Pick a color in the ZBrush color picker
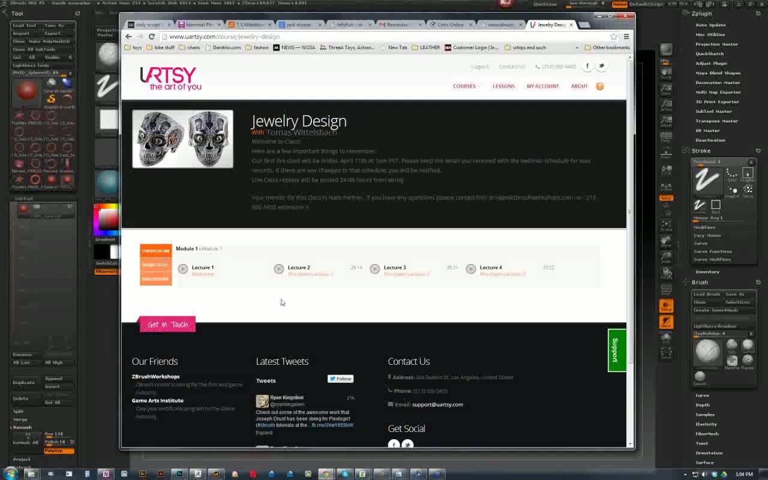The width and height of the screenshot is (768, 480). tap(106, 220)
